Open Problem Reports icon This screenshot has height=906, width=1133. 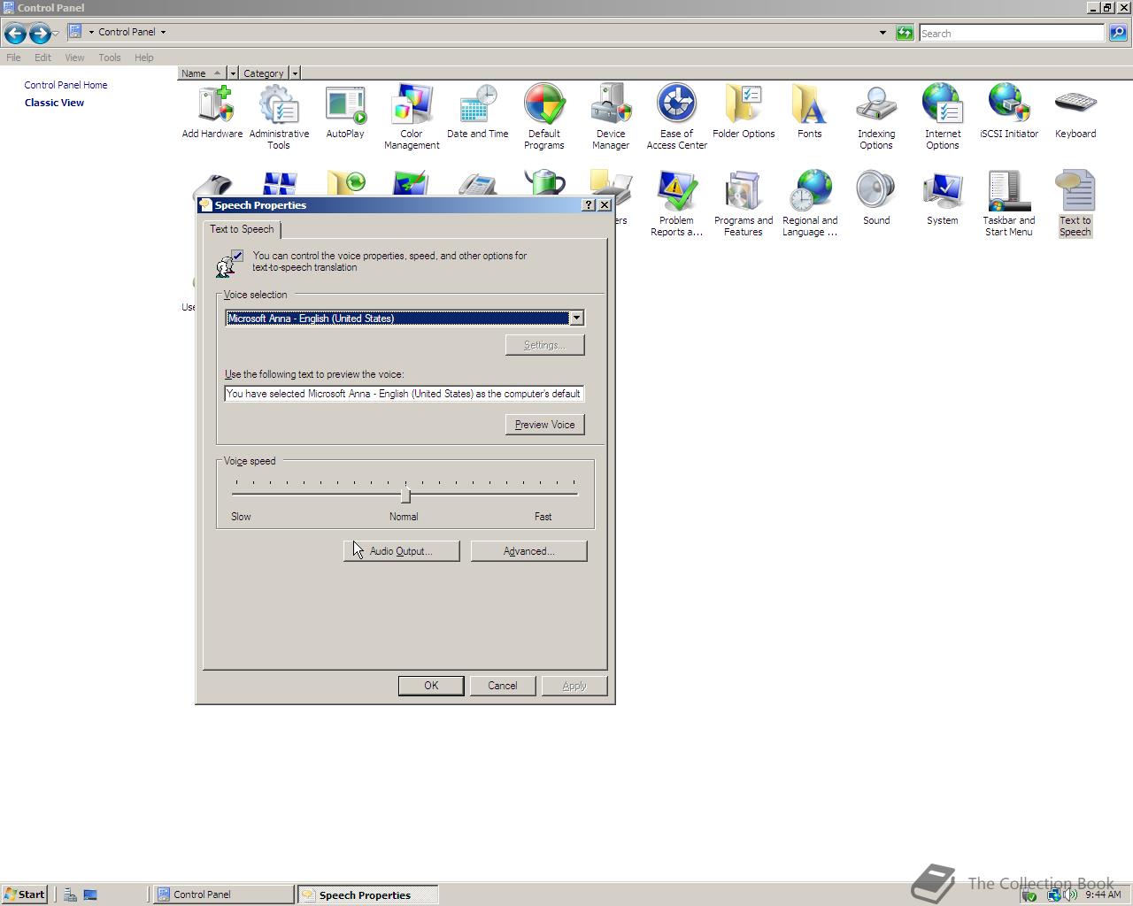point(677,203)
